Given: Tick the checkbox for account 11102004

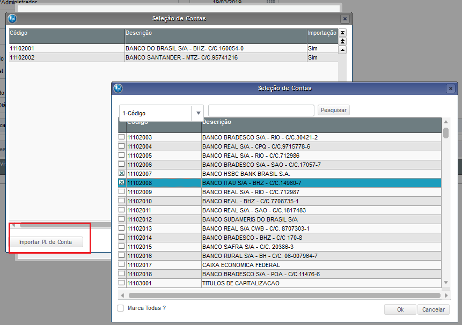Looking at the screenshot, I should 121,146.
